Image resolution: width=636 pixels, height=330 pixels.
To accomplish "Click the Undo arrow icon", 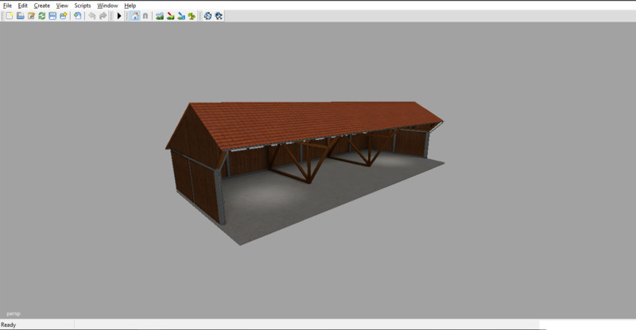I will [92, 16].
